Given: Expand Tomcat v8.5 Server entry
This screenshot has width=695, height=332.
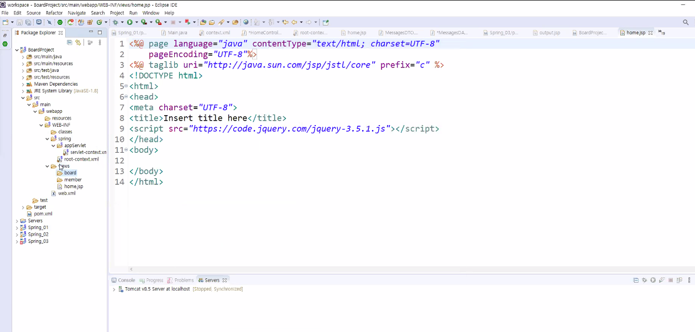Looking at the screenshot, I should [x=114, y=289].
